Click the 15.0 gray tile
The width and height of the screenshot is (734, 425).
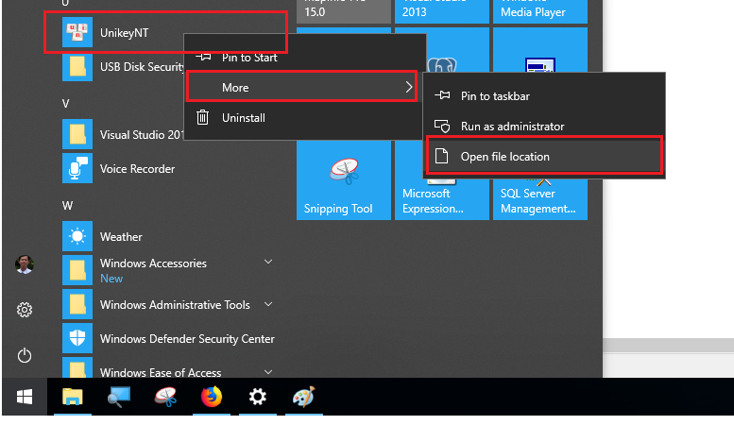[x=344, y=11]
